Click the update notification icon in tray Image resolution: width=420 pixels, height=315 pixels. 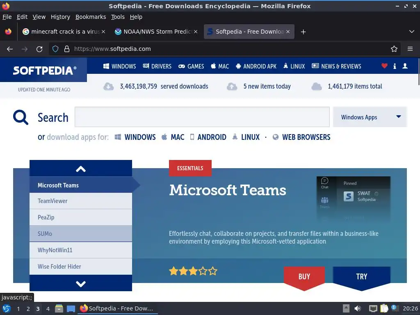point(394,308)
